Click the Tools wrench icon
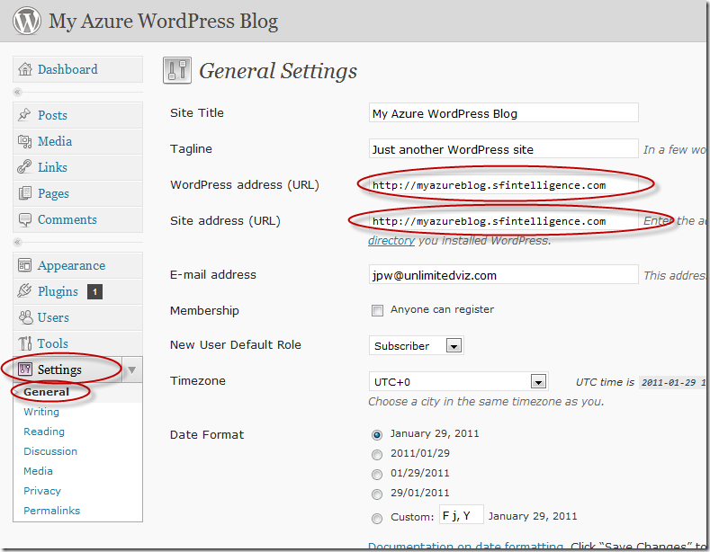The width and height of the screenshot is (710, 552). 25,343
